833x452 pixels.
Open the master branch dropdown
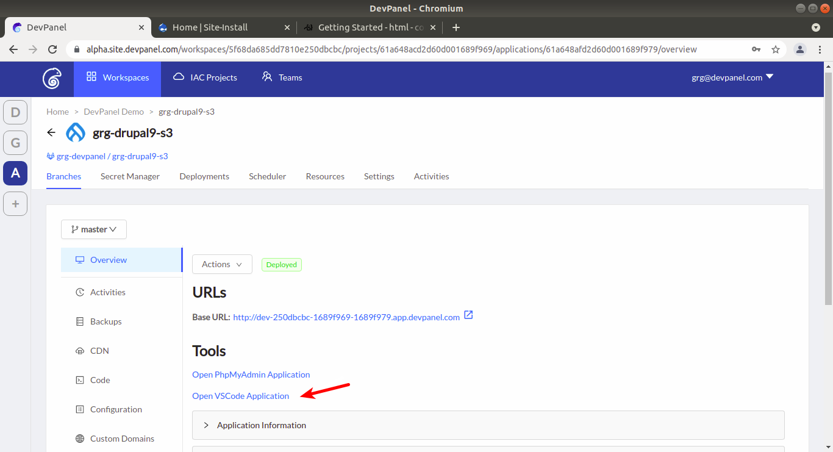tap(93, 229)
